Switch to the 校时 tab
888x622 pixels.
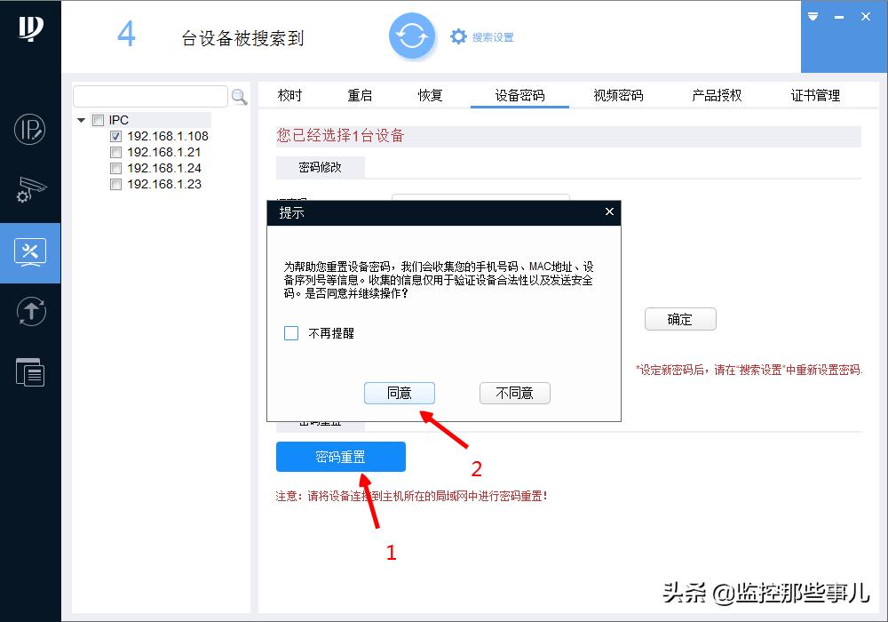(289, 94)
